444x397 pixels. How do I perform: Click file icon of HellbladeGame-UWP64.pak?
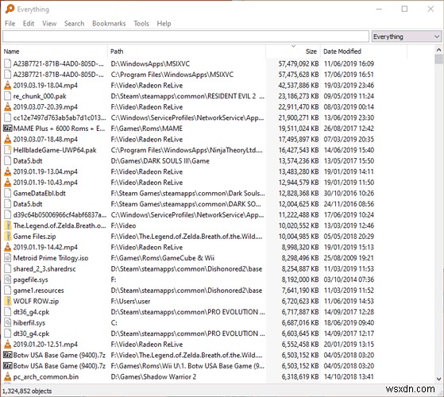8,150
